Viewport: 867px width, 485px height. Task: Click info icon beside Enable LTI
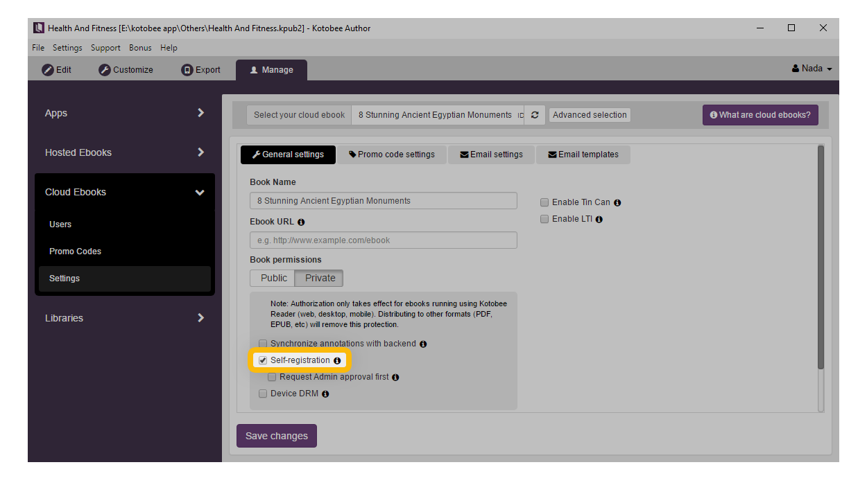599,220
